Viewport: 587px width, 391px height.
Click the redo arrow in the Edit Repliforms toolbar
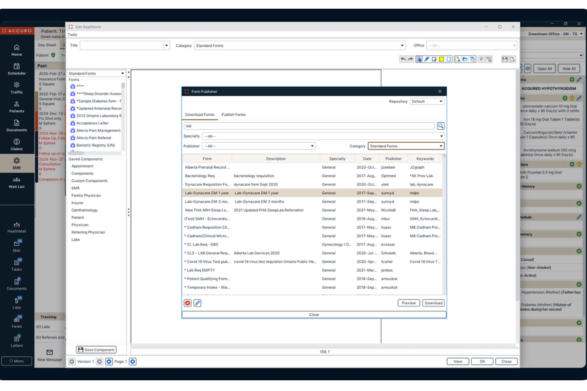click(410, 59)
